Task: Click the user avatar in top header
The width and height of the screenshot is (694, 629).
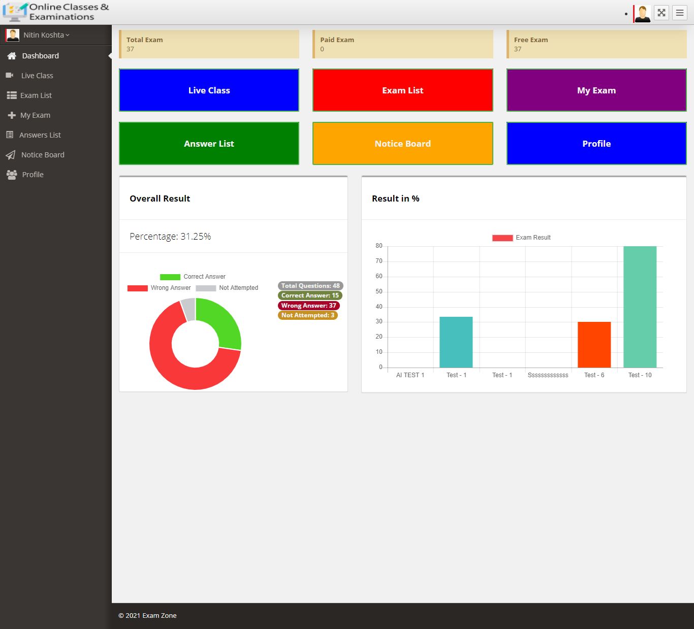Action: pos(642,14)
